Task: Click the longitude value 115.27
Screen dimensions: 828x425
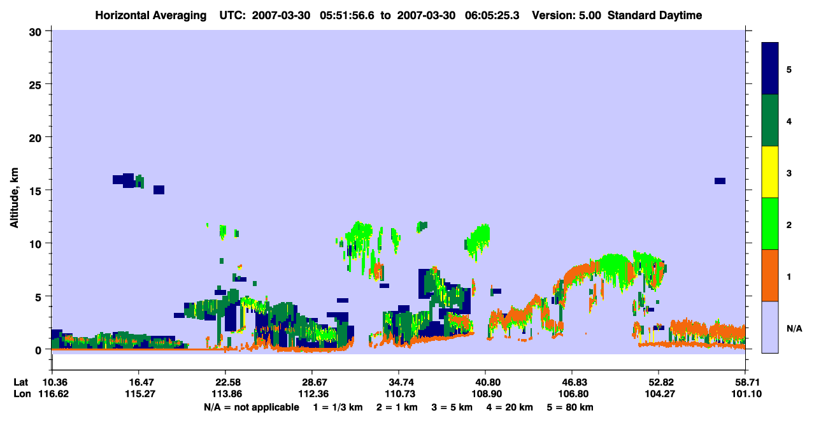Action: 139,394
